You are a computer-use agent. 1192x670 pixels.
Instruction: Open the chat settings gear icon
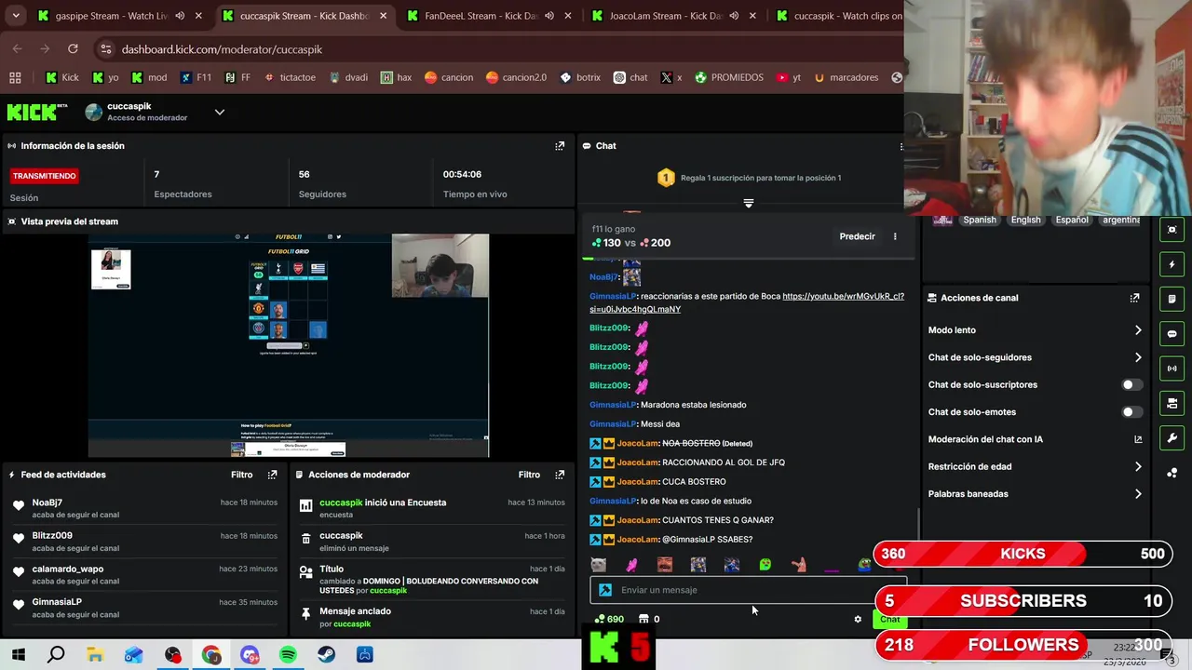pos(858,619)
